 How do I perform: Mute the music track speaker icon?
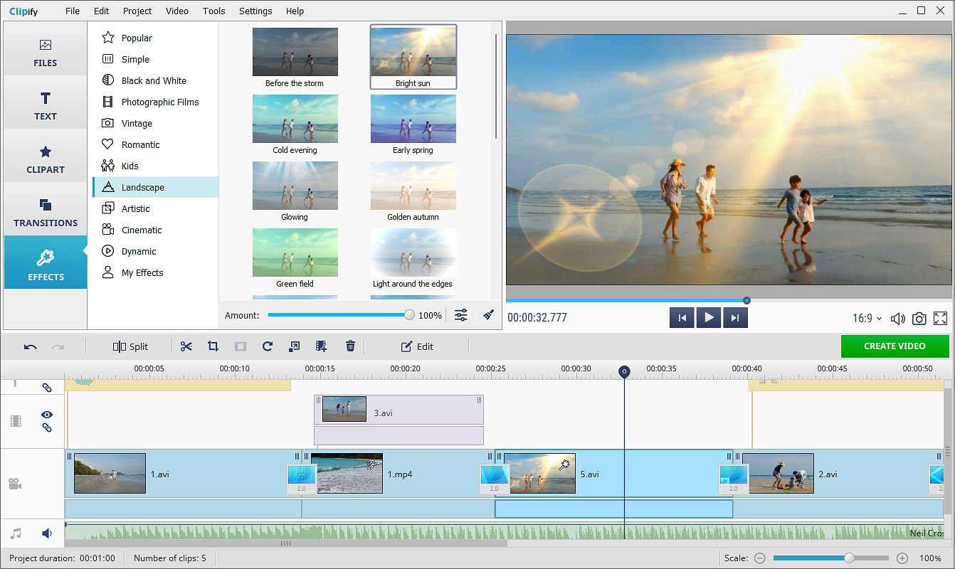point(47,533)
